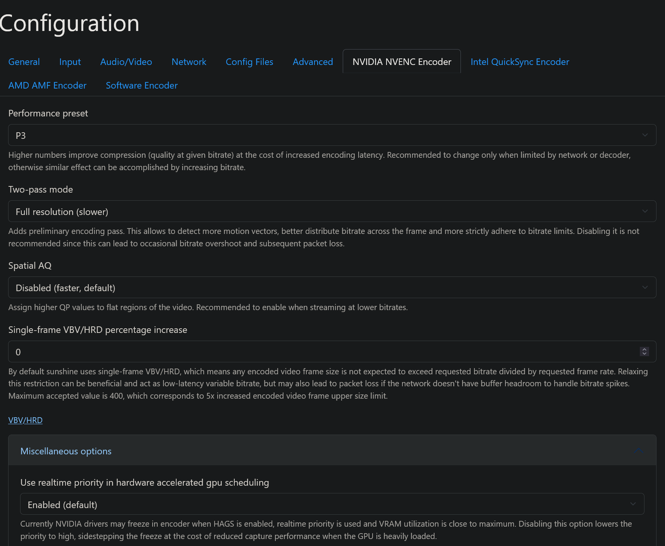Open the Software Encoder tab
Screen dimensions: 665x546
(x=141, y=85)
